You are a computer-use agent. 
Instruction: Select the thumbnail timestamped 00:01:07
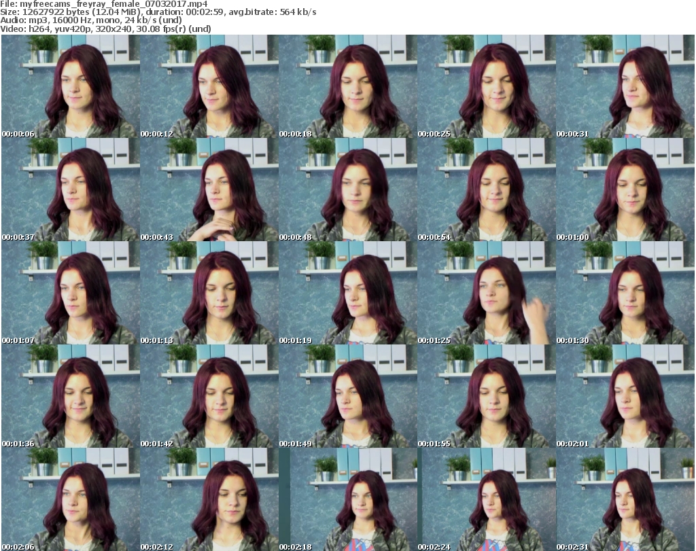pyautogui.click(x=71, y=293)
